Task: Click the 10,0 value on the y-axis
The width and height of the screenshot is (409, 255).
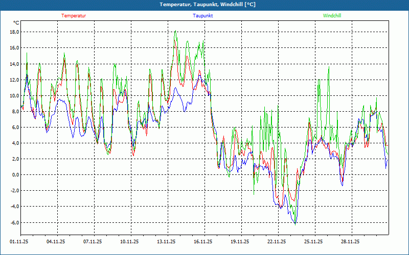Action: pyautogui.click(x=14, y=96)
